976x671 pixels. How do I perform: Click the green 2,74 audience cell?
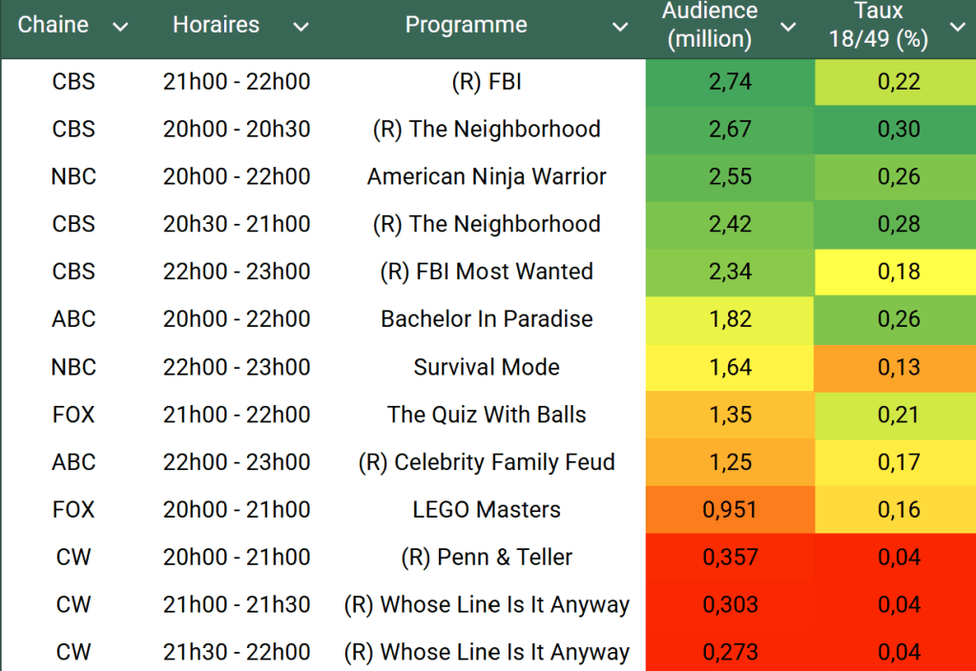[x=730, y=82]
